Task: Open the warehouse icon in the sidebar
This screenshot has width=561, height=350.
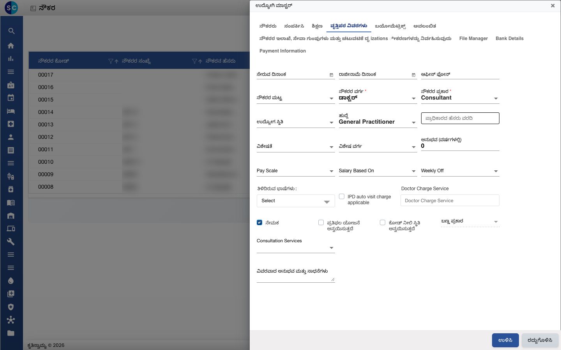Action: tap(11, 215)
